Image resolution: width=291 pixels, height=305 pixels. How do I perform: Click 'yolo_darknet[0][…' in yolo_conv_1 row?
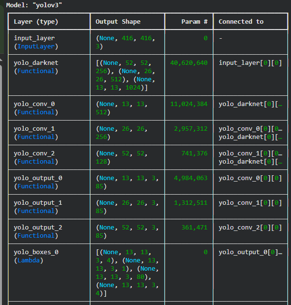[x=250, y=137]
